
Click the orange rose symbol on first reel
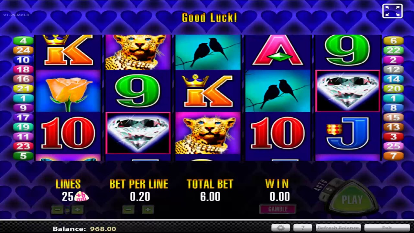coord(68,91)
